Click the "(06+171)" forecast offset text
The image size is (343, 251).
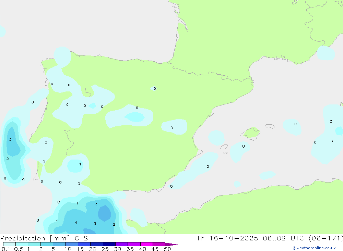326,238
